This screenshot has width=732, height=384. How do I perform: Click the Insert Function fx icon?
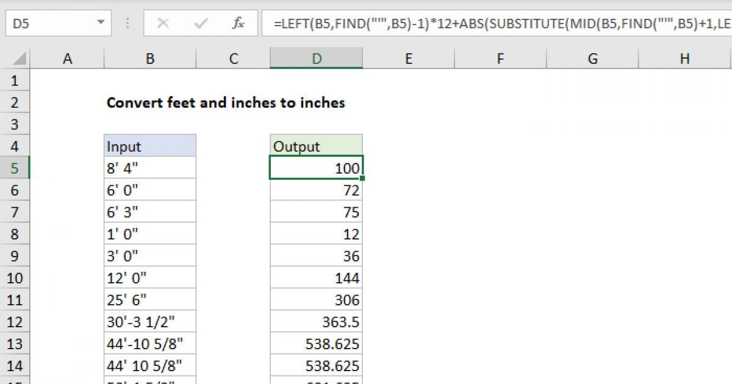(x=239, y=24)
